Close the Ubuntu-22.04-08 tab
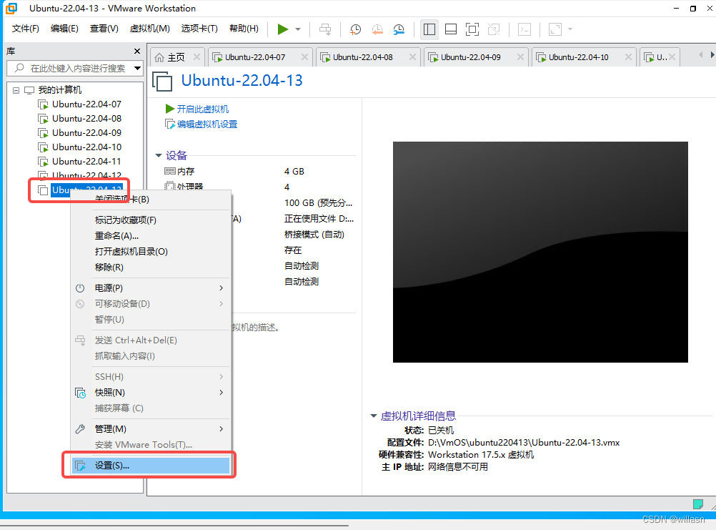Screen dimensions: 716x530 click(412, 57)
